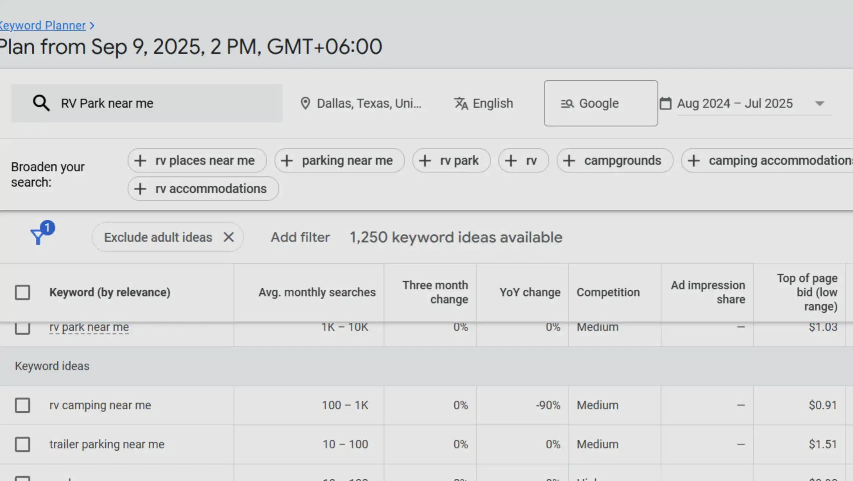853x481 pixels.
Task: Open the Add filter menu
Action: tap(300, 237)
